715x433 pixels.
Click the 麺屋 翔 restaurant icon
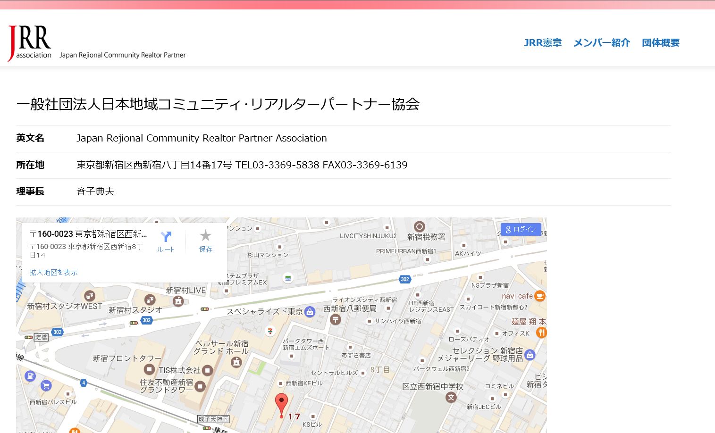tap(541, 333)
